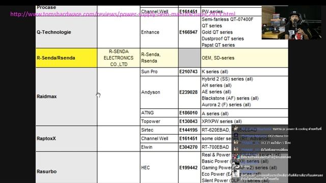Select the ATNG manufacturer cell

click(159, 113)
